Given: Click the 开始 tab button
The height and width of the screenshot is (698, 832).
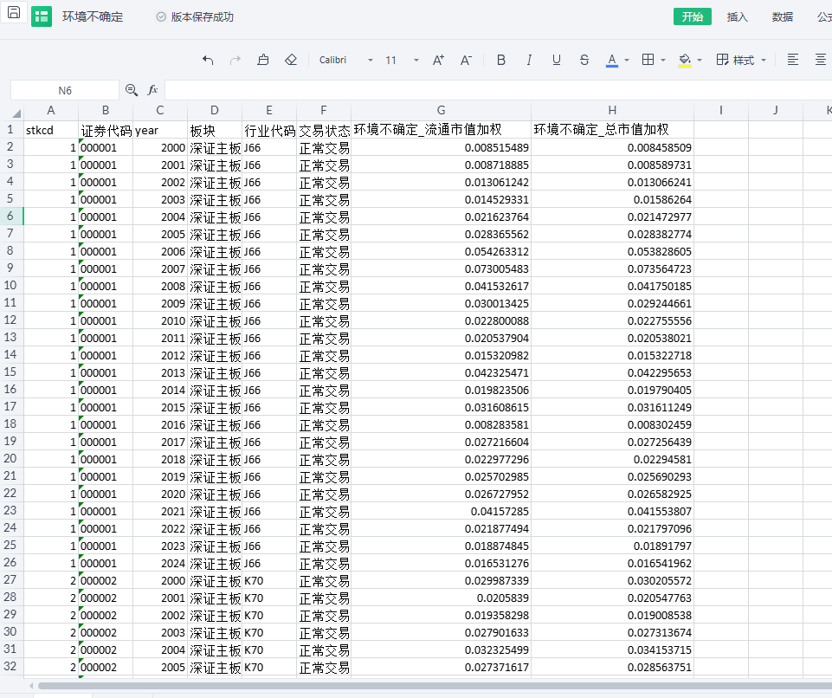Looking at the screenshot, I should tap(692, 16).
